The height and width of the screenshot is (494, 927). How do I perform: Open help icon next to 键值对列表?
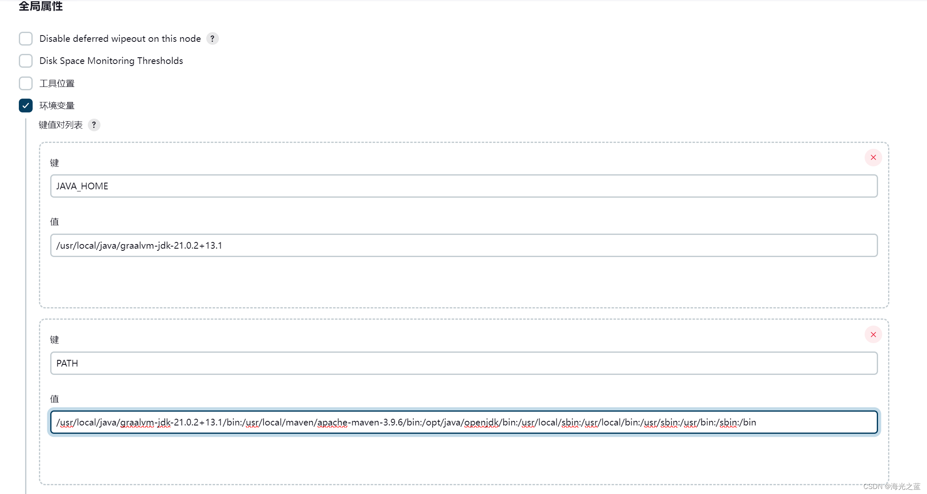(x=94, y=125)
